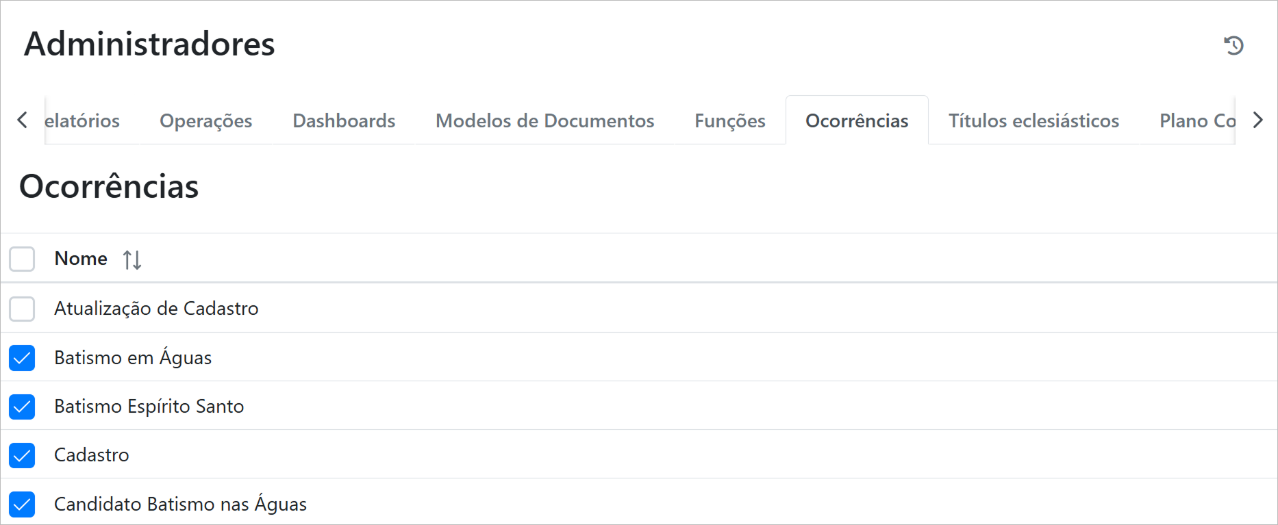Check the Atualização de Cadastro checkbox
Image resolution: width=1278 pixels, height=525 pixels.
(x=22, y=309)
